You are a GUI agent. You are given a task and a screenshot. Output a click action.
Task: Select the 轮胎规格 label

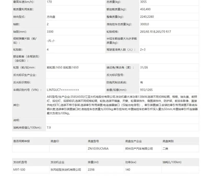click(x=113, y=32)
